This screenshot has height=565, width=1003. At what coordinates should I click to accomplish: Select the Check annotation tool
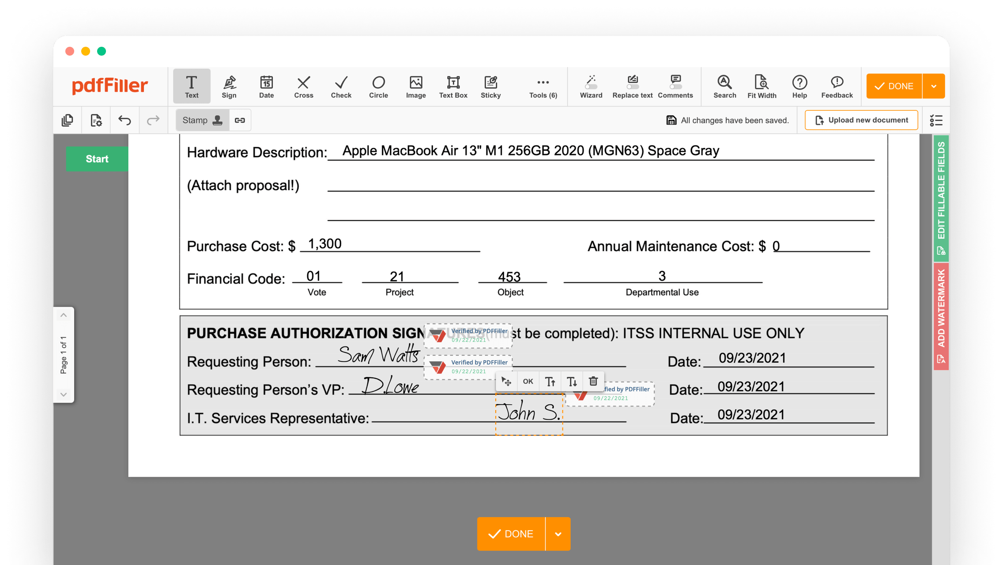[x=340, y=86]
